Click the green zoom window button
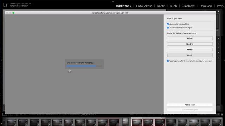Image resolution: width=225 pixels, height=126 pixels. coord(13,13)
